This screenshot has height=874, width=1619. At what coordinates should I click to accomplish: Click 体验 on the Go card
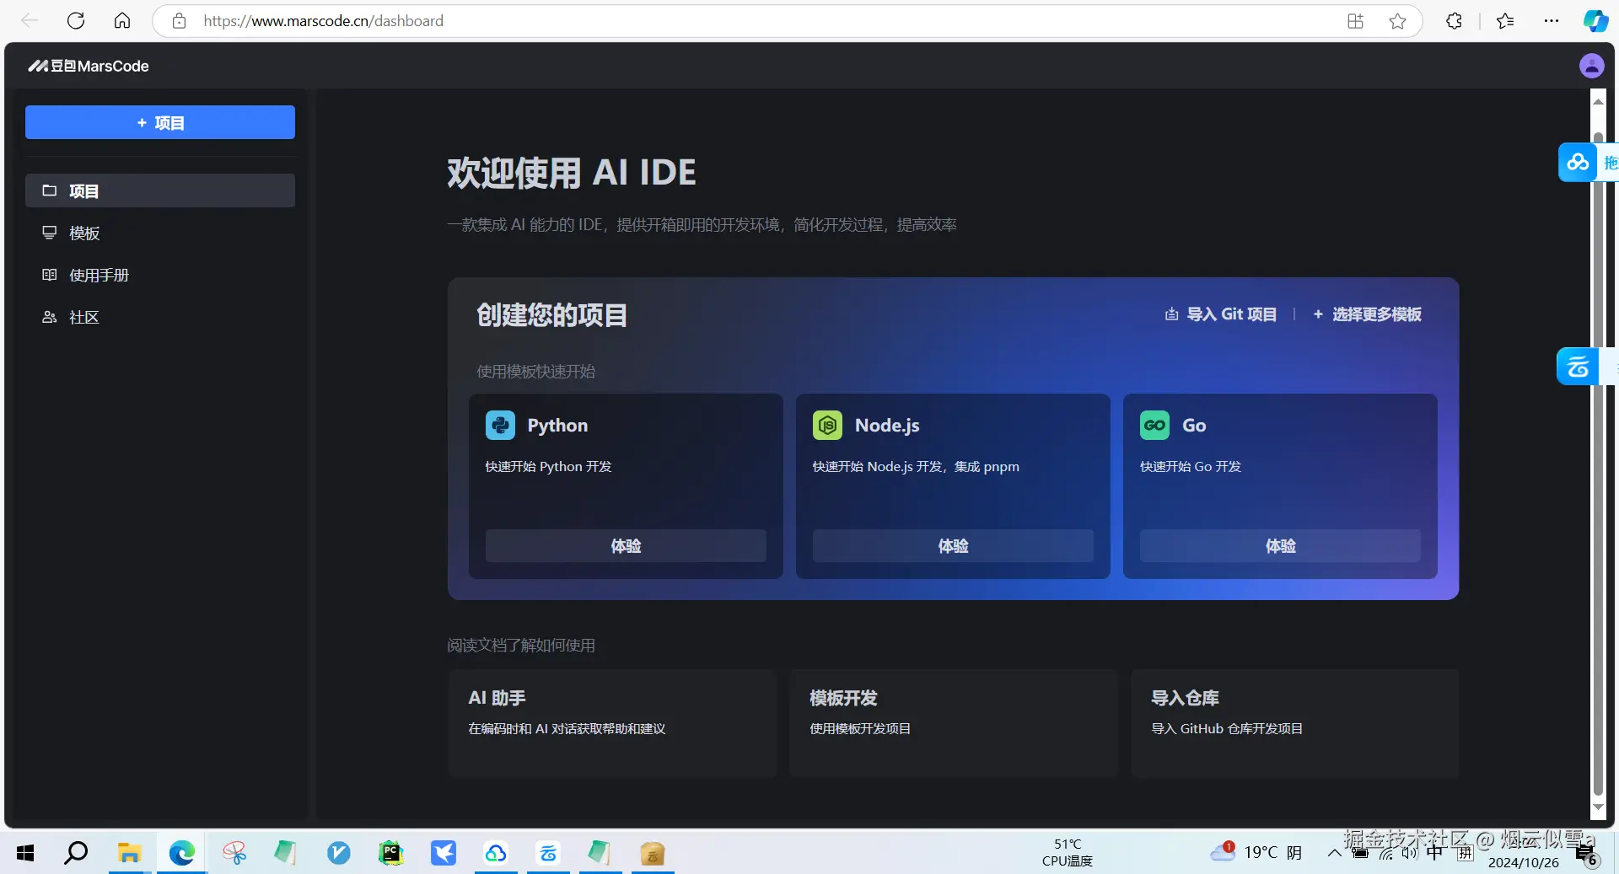[1280, 545]
